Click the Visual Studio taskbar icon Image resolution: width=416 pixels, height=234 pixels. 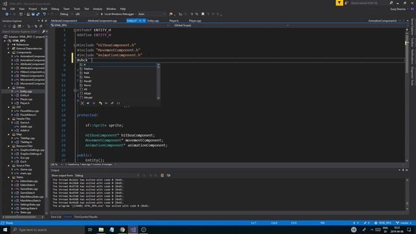click(133, 229)
